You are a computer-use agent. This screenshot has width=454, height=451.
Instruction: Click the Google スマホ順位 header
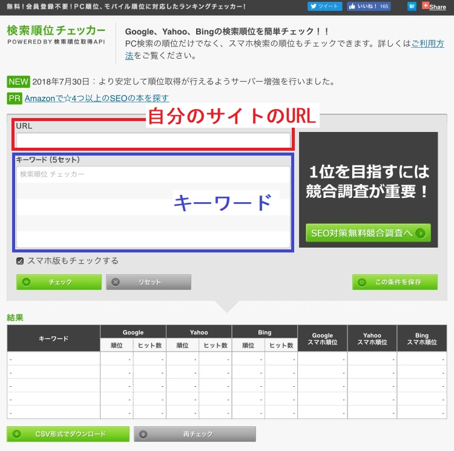pyautogui.click(x=322, y=338)
